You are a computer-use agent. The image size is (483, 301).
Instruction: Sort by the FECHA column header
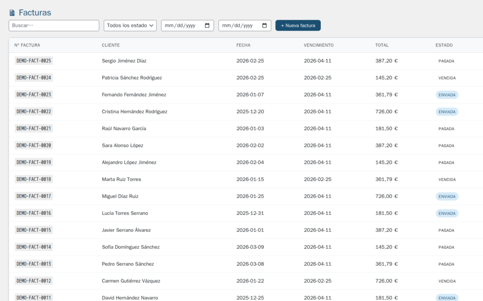coord(242,45)
